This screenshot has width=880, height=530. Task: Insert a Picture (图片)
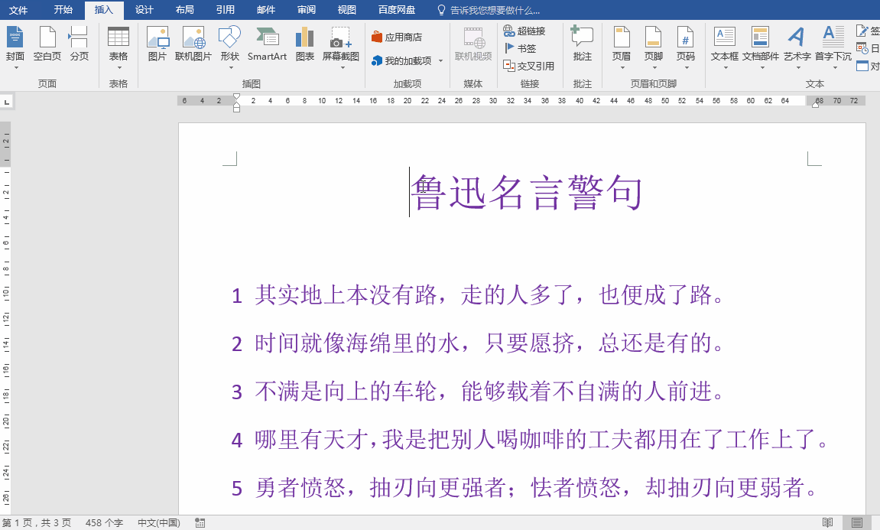point(157,45)
